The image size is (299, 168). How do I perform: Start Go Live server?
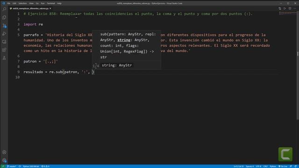(283, 166)
